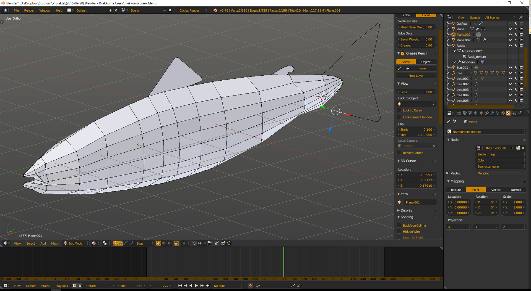This screenshot has height=291, width=531.
Task: Click the Lens 35.000 value field
Action: click(x=416, y=92)
